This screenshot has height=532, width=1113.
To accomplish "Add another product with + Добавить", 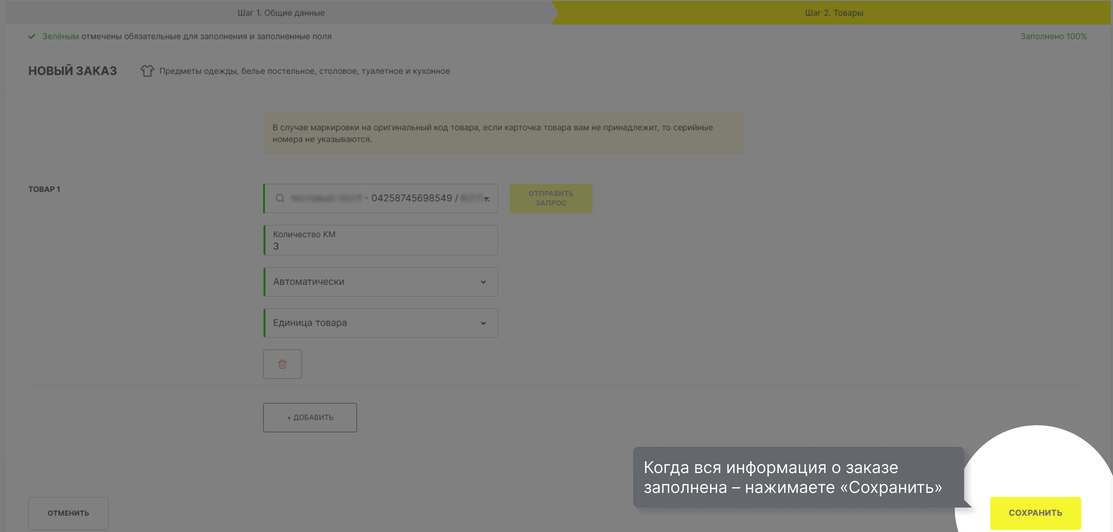I will pos(310,417).
